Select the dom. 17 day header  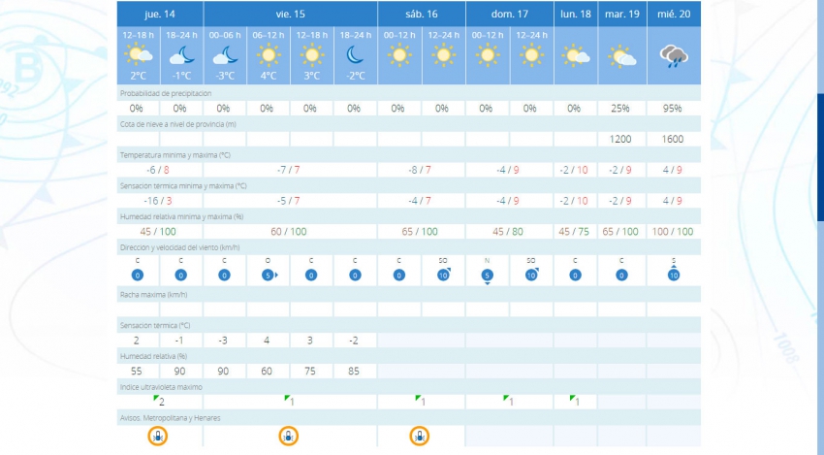click(x=510, y=15)
